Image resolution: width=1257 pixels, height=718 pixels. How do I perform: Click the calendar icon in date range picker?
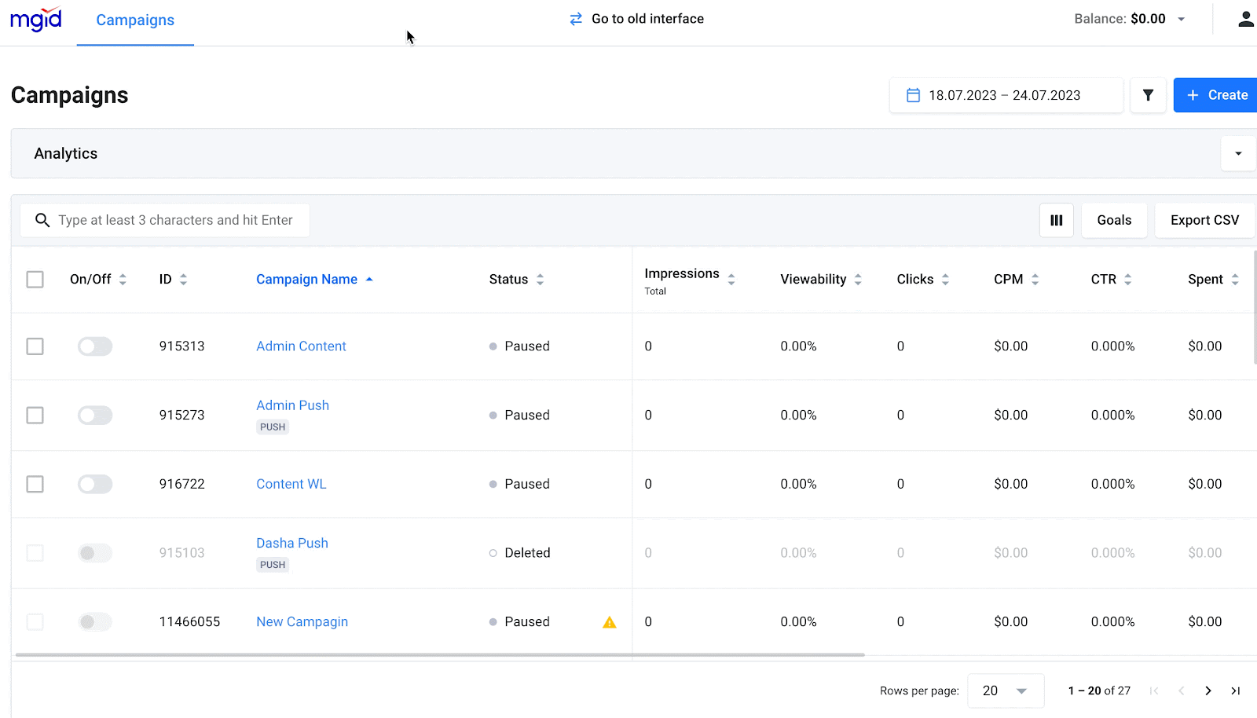coord(913,94)
